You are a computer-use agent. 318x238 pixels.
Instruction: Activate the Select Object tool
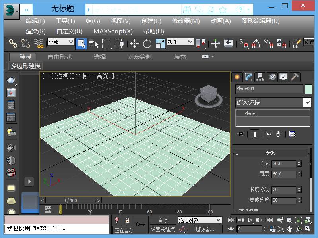point(81,44)
